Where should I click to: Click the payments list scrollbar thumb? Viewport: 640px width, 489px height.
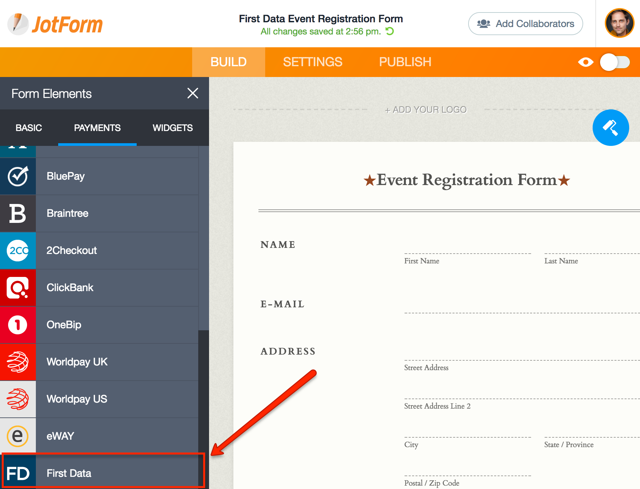[203, 409]
